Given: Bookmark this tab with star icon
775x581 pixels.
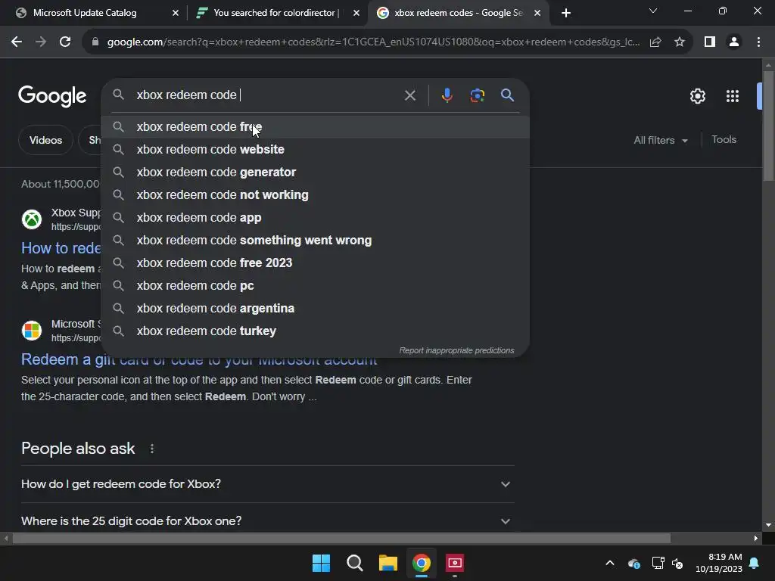Looking at the screenshot, I should [x=680, y=42].
